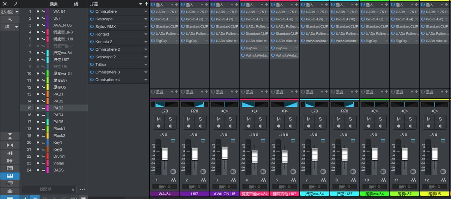This screenshot has width=451, height=199.
Task: Click the channel 4 volume fader handle
Action: [255, 157]
